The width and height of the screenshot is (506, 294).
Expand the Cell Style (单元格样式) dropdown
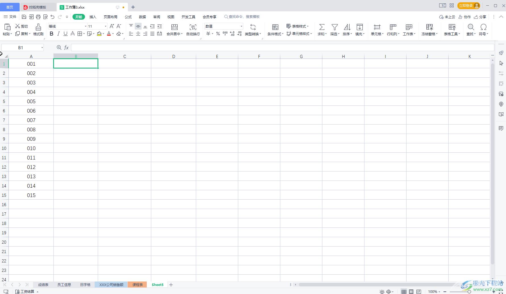(x=311, y=34)
